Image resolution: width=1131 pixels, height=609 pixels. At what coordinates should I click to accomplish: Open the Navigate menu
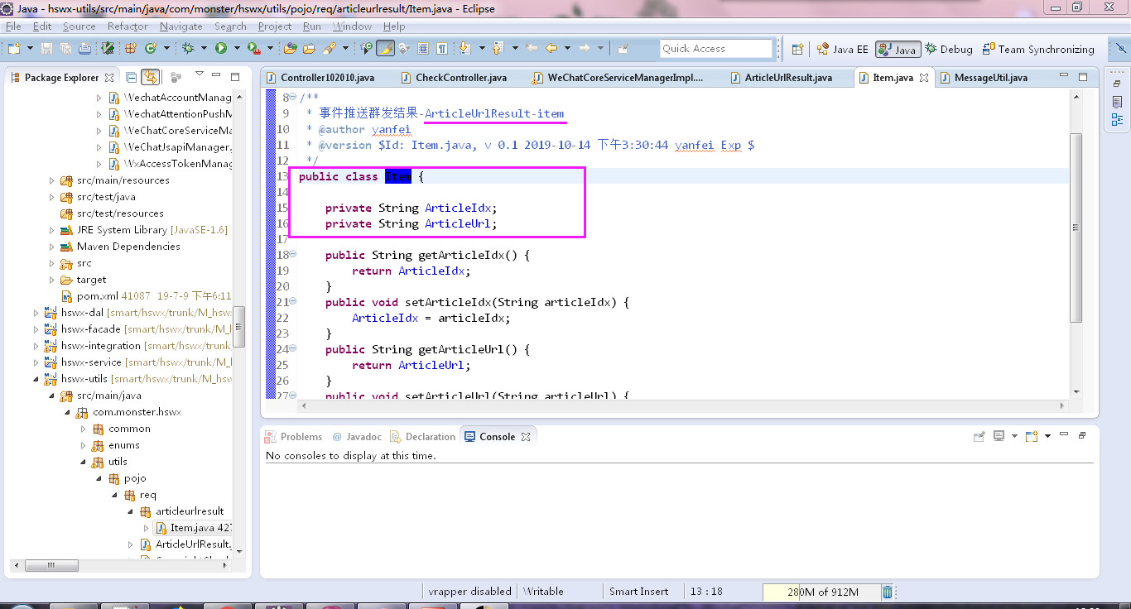181,26
